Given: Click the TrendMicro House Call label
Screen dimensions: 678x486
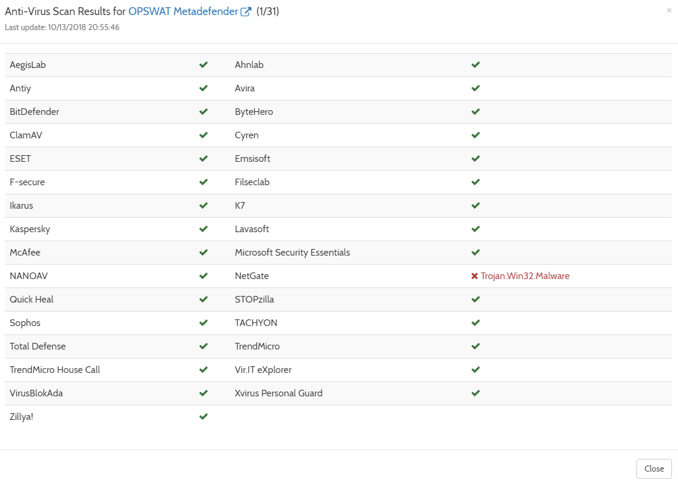Looking at the screenshot, I should [x=55, y=370].
